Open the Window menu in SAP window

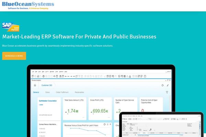pos(61,72)
